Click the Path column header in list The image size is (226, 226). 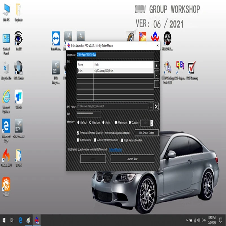123,65
